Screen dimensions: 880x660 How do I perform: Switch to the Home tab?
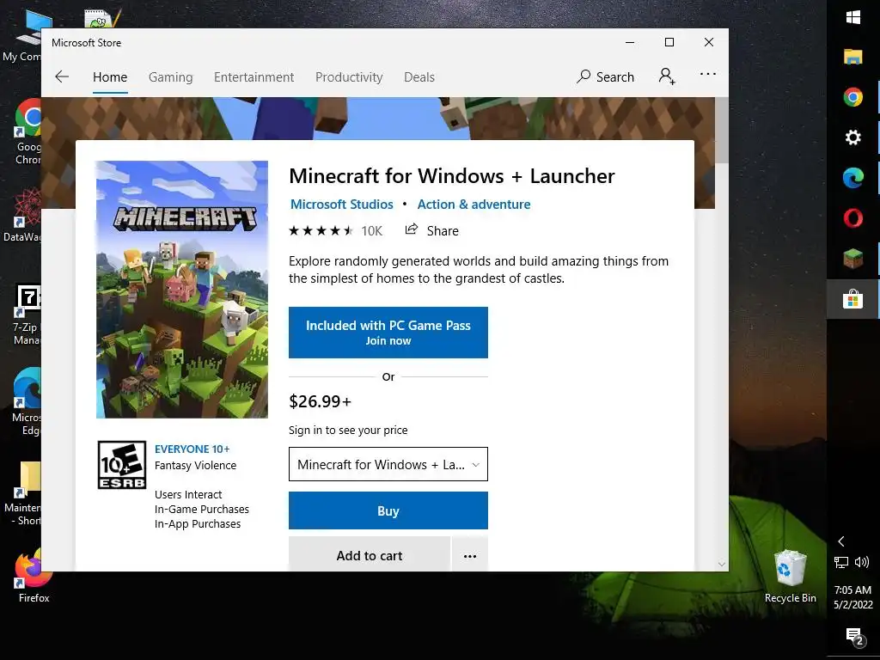click(110, 76)
